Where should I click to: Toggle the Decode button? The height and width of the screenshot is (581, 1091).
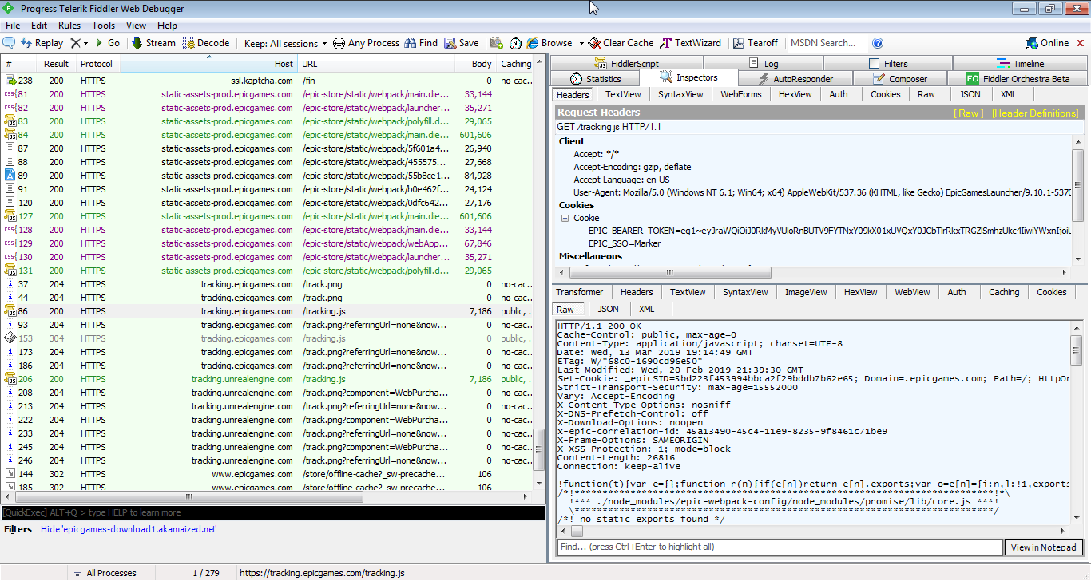206,43
